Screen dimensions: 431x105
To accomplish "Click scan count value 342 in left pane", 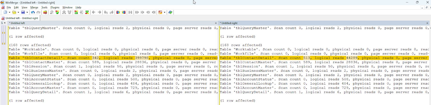I will (96, 58).
